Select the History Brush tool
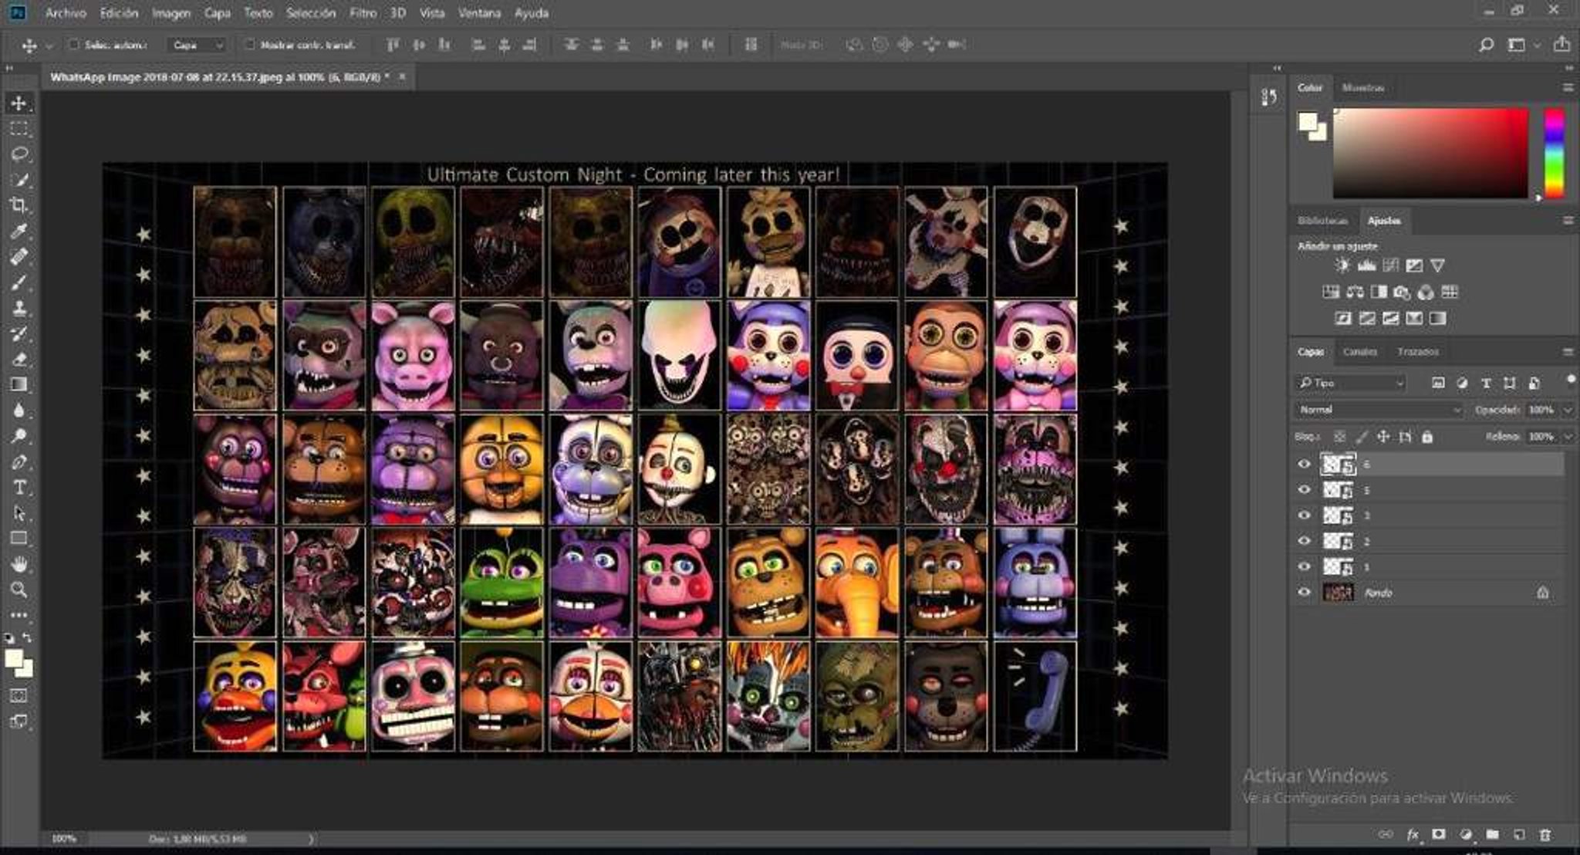This screenshot has width=1580, height=855. [19, 333]
